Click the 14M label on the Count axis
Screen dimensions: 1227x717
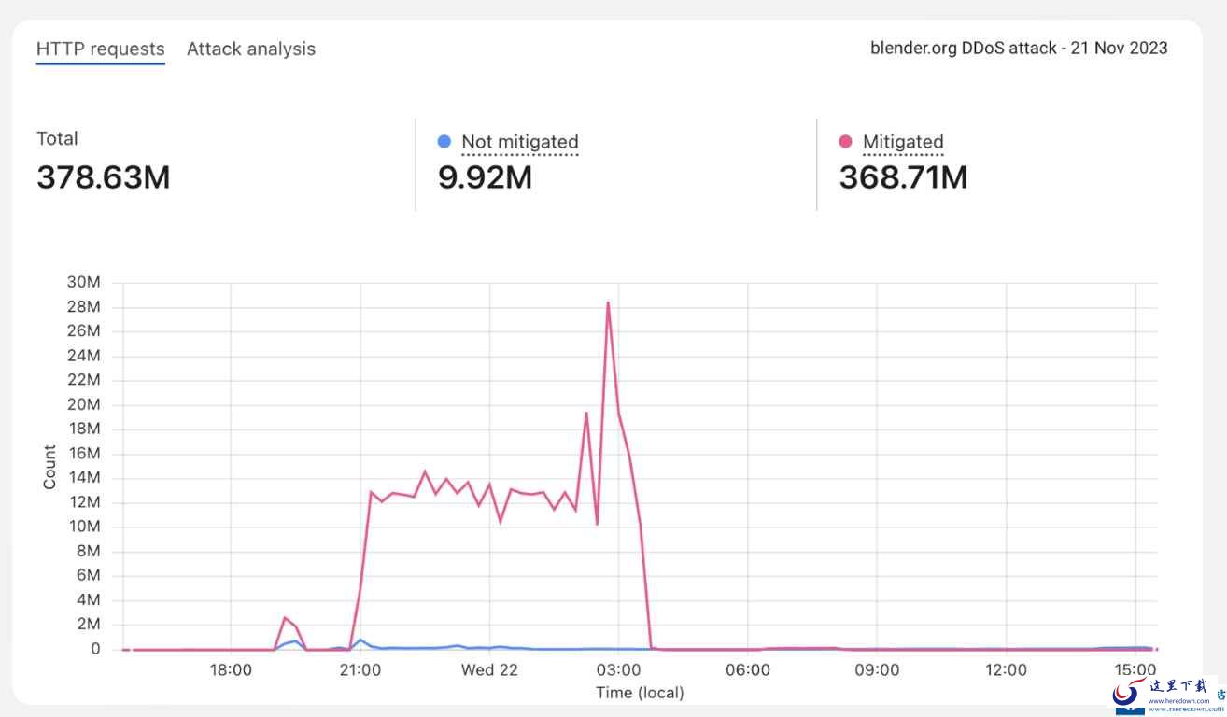coord(84,478)
